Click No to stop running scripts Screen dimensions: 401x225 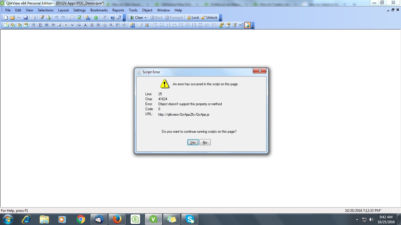point(205,142)
